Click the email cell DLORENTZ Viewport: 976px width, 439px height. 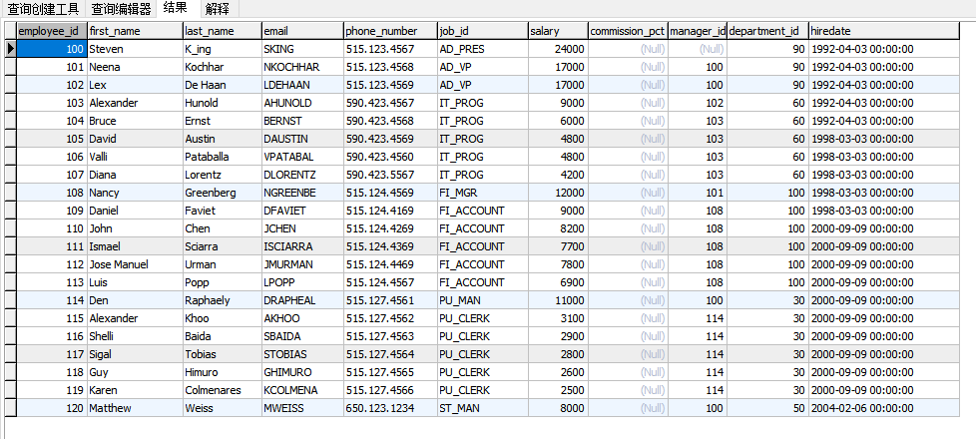point(302,175)
